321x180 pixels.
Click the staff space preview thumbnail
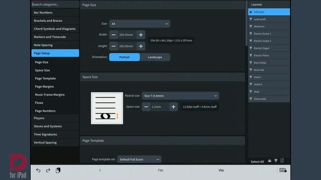pos(107,108)
